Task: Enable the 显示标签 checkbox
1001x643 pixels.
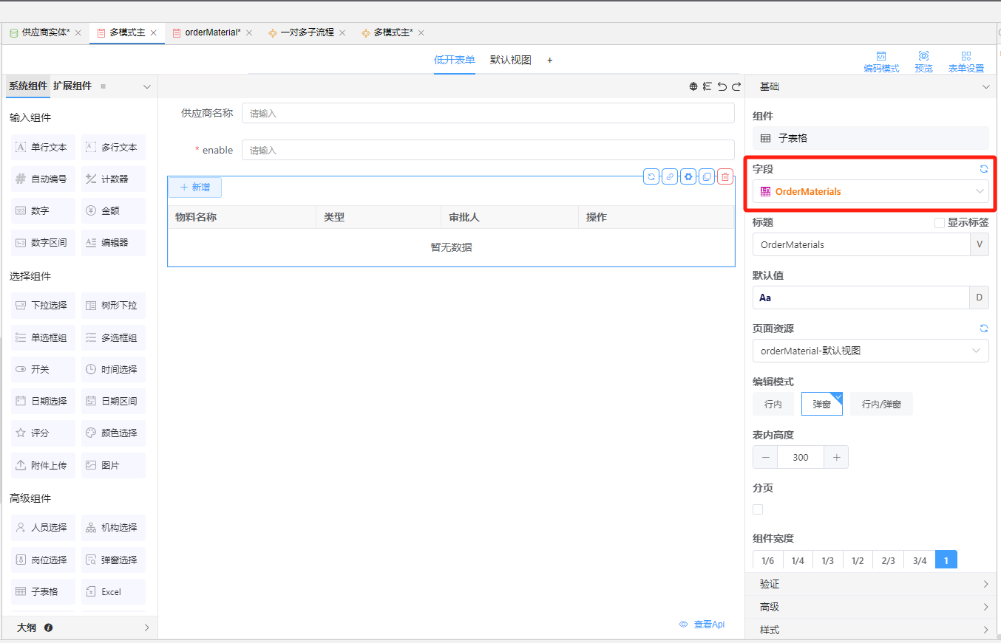Action: point(940,223)
